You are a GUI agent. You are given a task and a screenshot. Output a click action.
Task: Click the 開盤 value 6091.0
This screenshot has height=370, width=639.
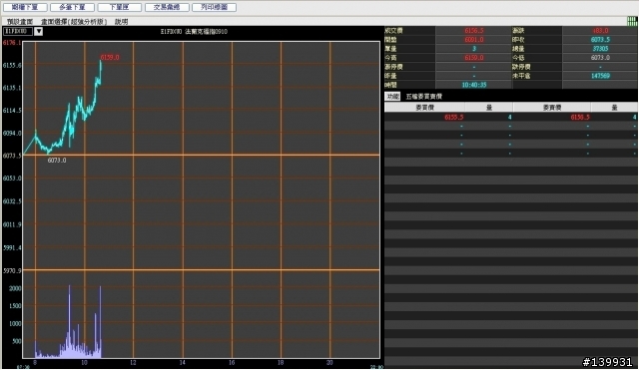click(x=473, y=40)
